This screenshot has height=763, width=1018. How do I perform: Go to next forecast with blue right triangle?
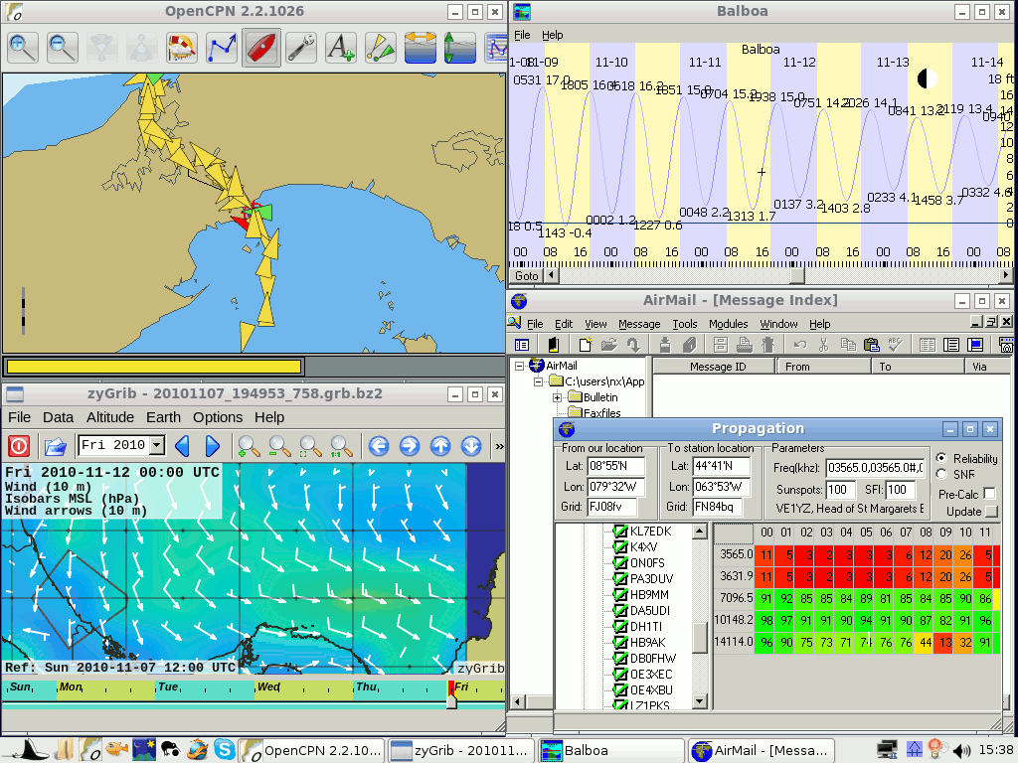[213, 446]
